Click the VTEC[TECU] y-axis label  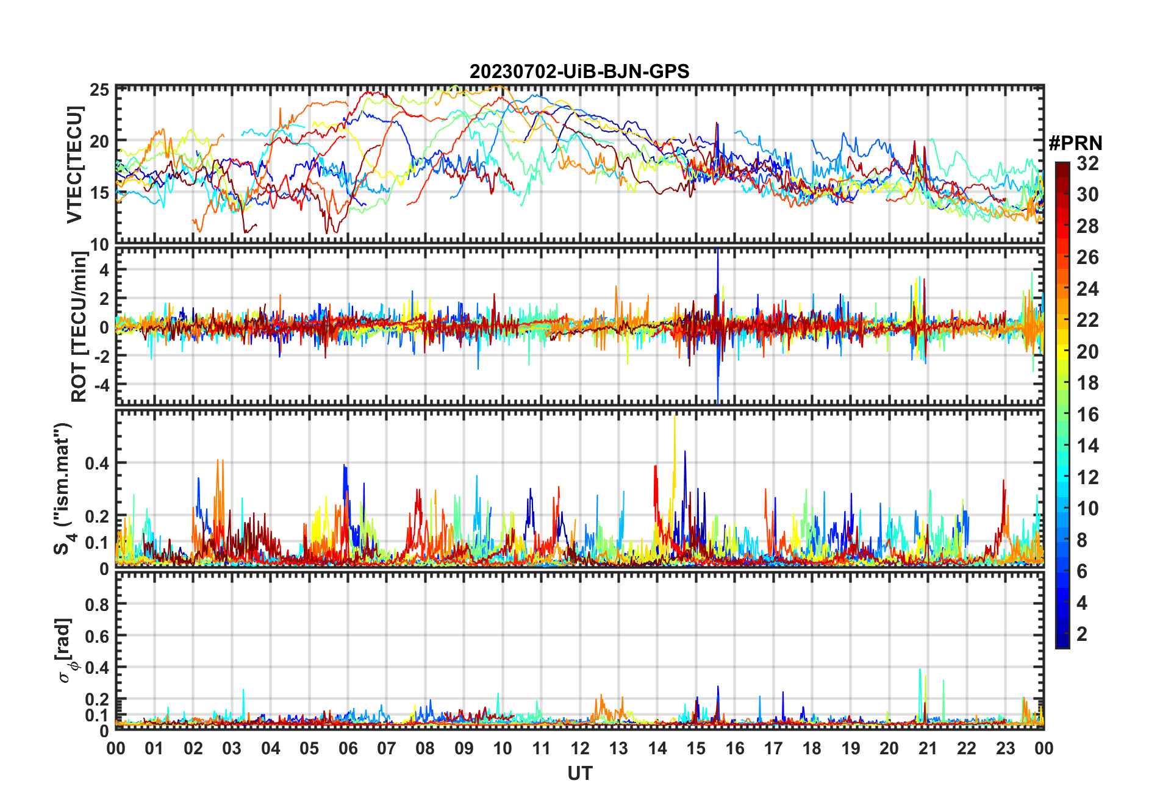pyautogui.click(x=74, y=165)
